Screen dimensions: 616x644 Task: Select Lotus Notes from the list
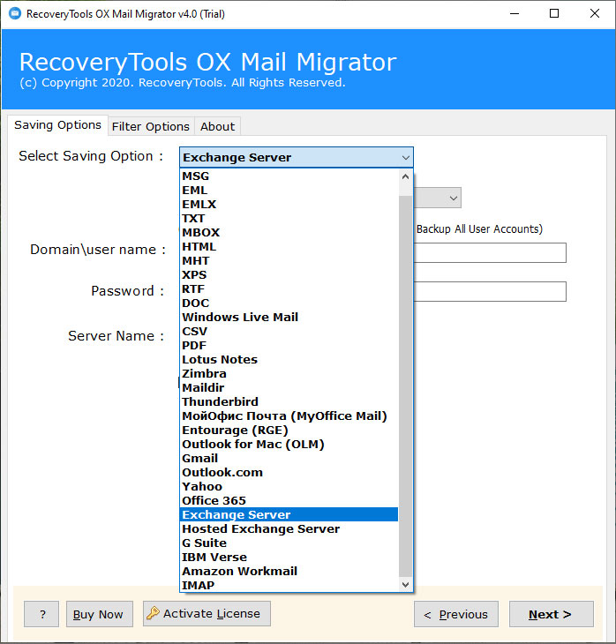[x=289, y=359]
